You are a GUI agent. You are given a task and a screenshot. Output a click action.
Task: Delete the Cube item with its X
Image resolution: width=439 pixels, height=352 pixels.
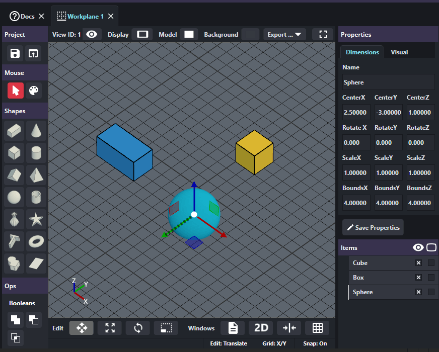[418, 263]
